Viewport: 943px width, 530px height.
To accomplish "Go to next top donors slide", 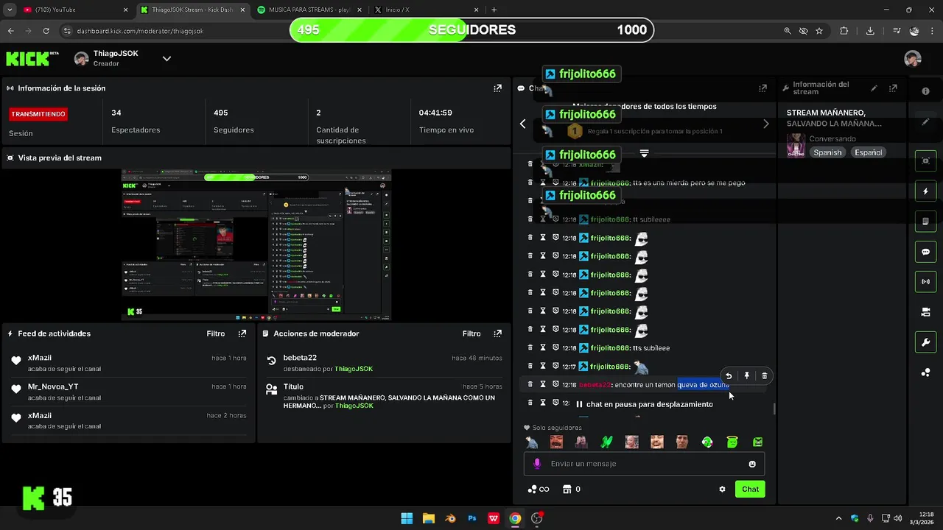I will coord(765,124).
